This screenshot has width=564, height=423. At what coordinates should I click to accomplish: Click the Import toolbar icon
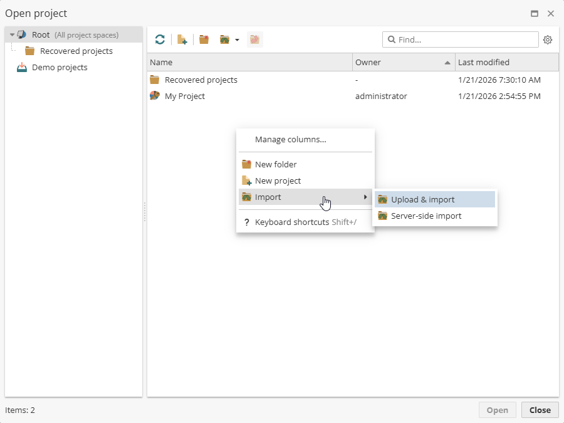[224, 39]
